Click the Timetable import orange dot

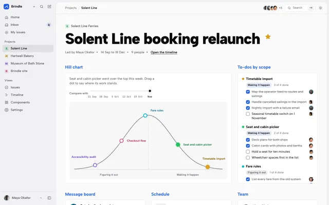(x=208, y=167)
